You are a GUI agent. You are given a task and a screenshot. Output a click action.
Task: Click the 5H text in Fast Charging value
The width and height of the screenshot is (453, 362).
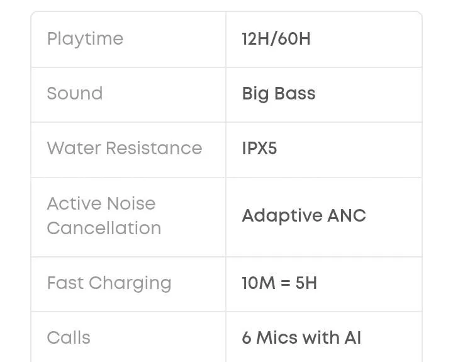point(306,283)
